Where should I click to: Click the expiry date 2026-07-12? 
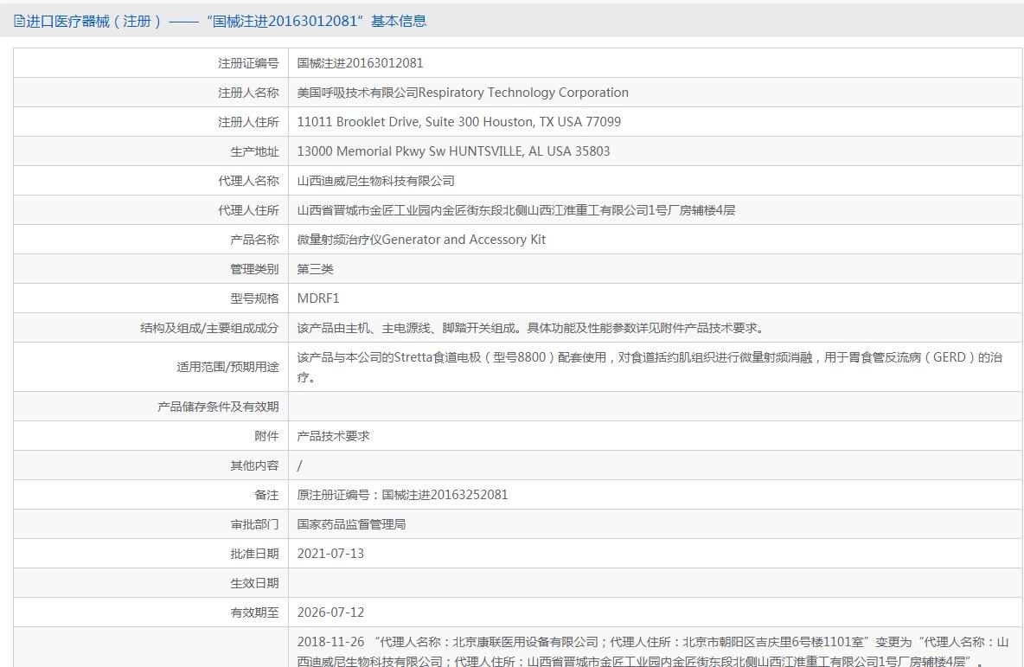330,612
